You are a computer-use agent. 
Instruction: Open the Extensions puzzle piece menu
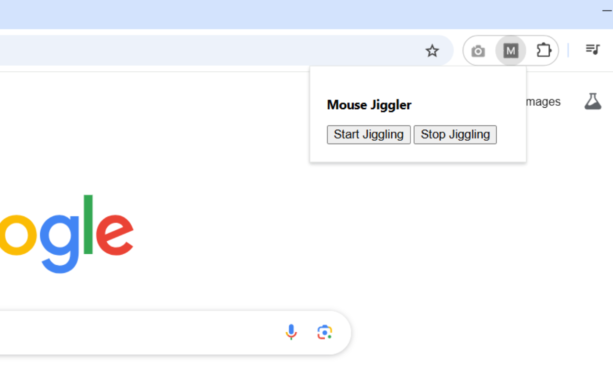coord(544,50)
